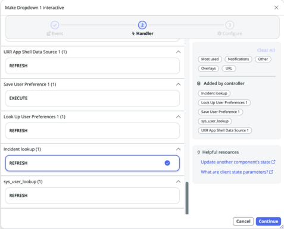This screenshot has width=284, height=229.
Task: Jump to the Configure step
Action: [x=230, y=25]
